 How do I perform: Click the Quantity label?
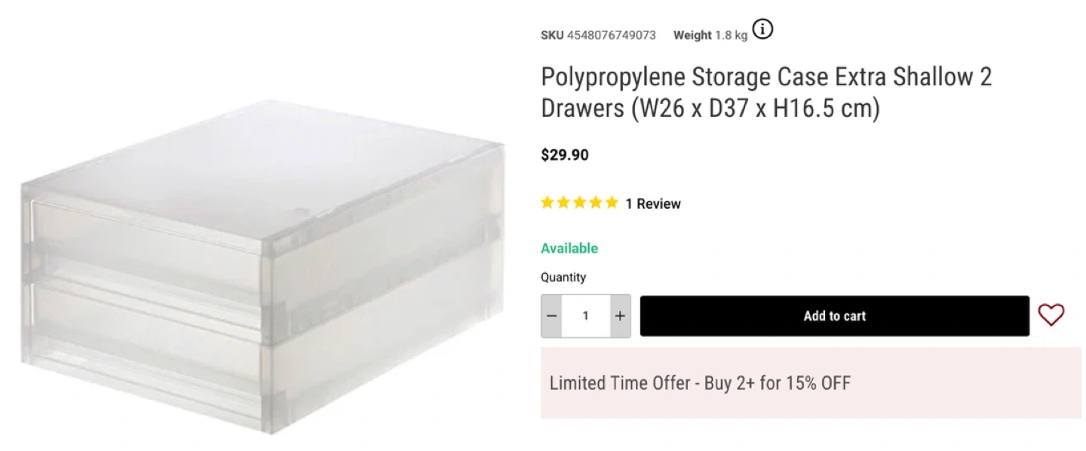coord(563,278)
